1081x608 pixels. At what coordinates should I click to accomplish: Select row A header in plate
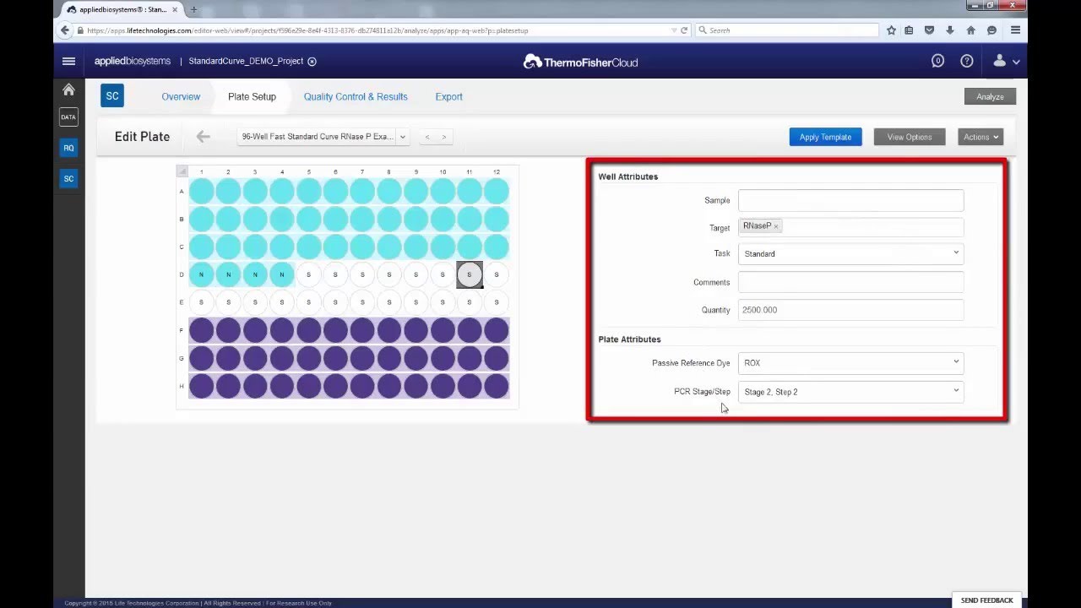(182, 191)
